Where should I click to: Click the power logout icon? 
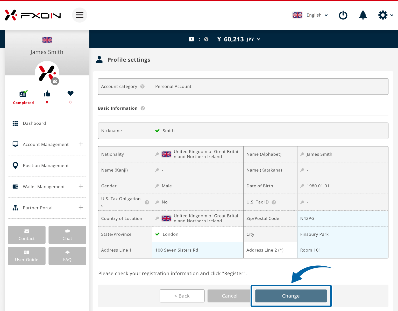343,15
